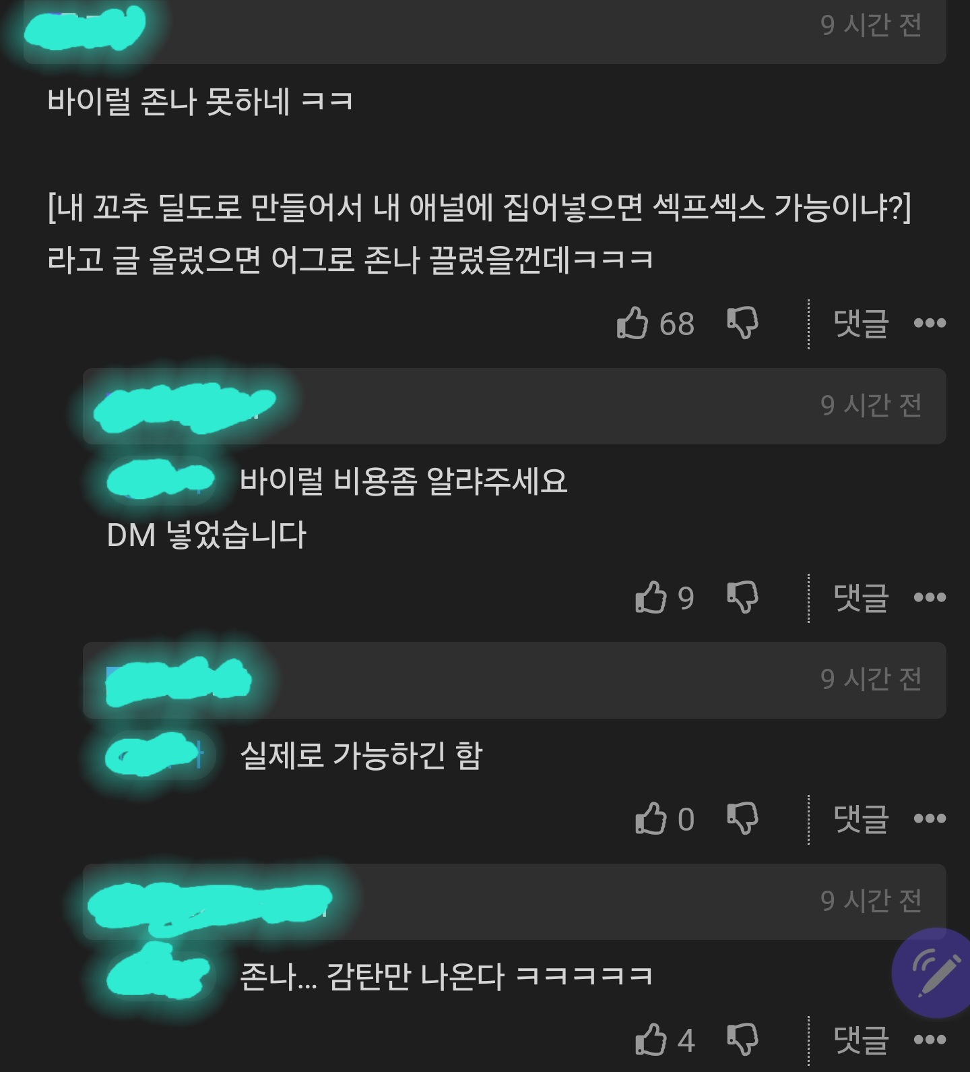Open more options for '감탄만 나온다' reply

pyautogui.click(x=930, y=1040)
